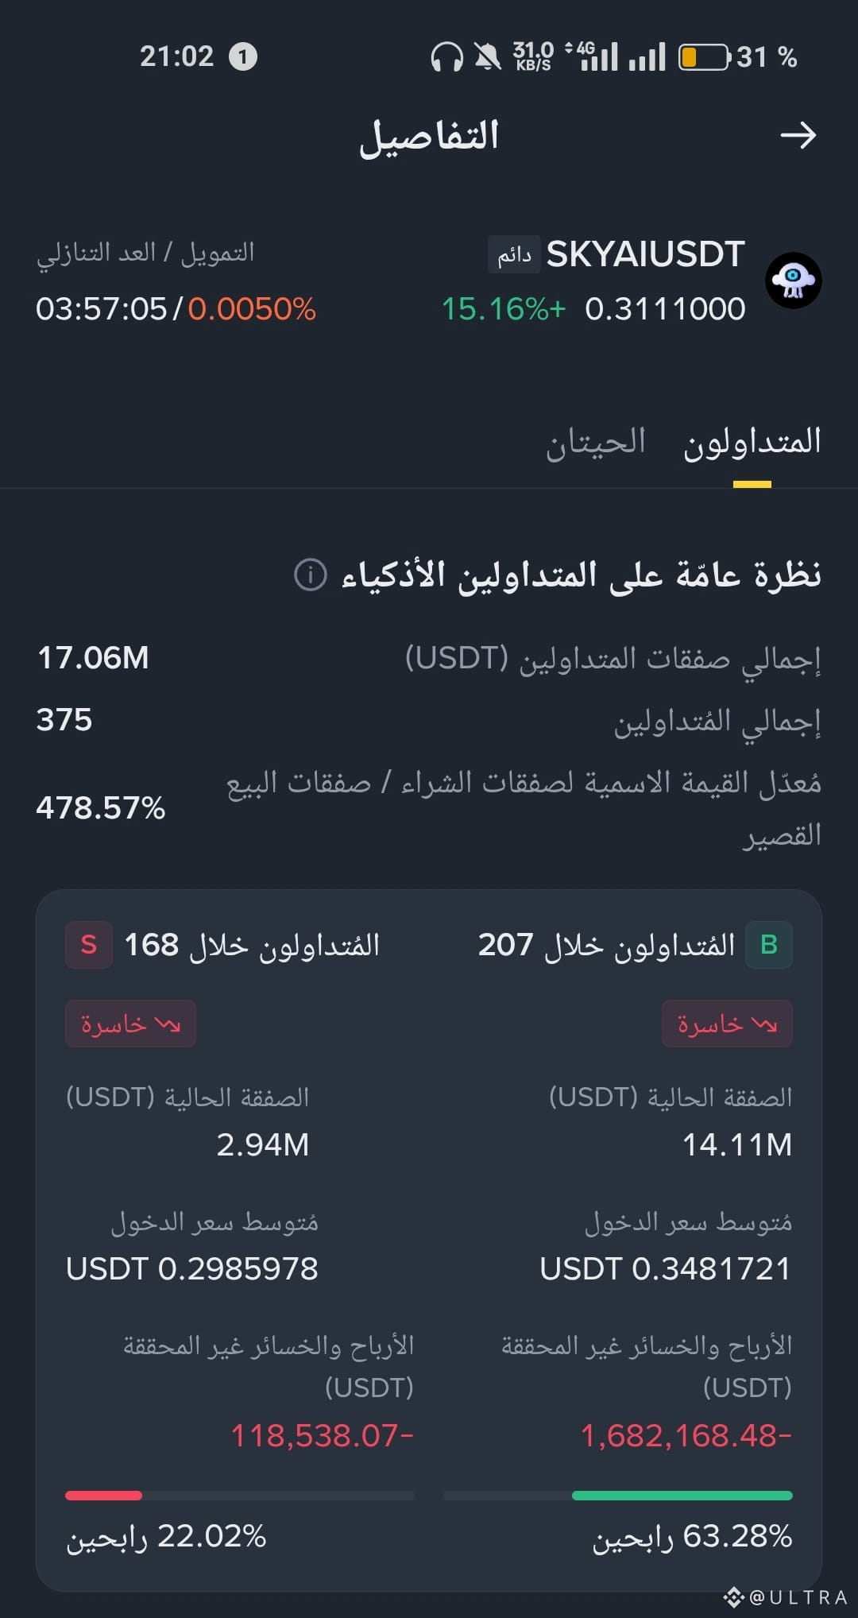The height and width of the screenshot is (1618, 858).
Task: Tap the headphones icon in status bar
Action: pyautogui.click(x=446, y=57)
